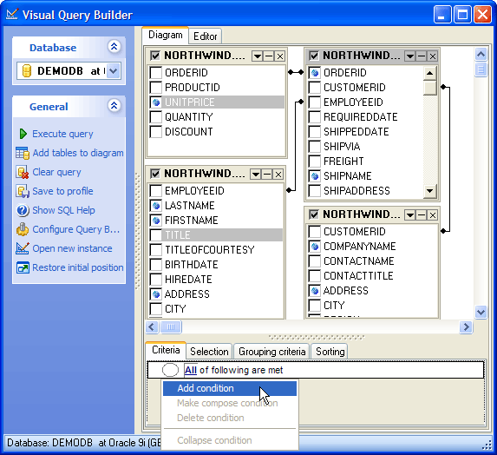Click the Show SQL Help question icon
The width and height of the screenshot is (497, 455).
tap(23, 210)
